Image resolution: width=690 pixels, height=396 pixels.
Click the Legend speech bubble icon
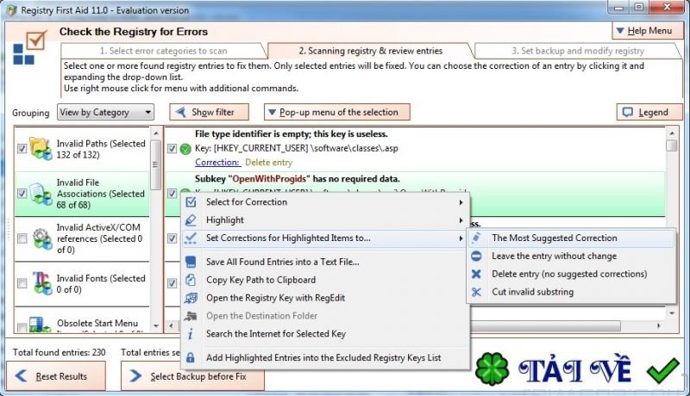point(628,113)
